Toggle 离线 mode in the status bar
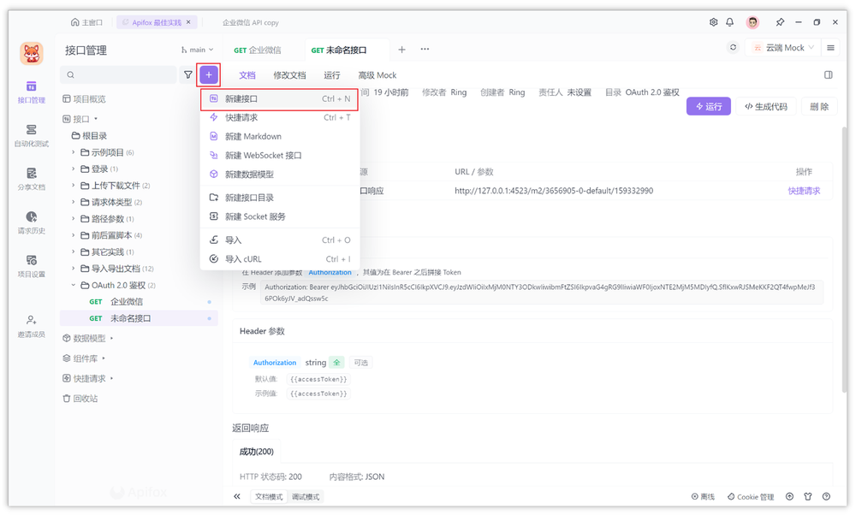The width and height of the screenshot is (856, 515). 702,496
